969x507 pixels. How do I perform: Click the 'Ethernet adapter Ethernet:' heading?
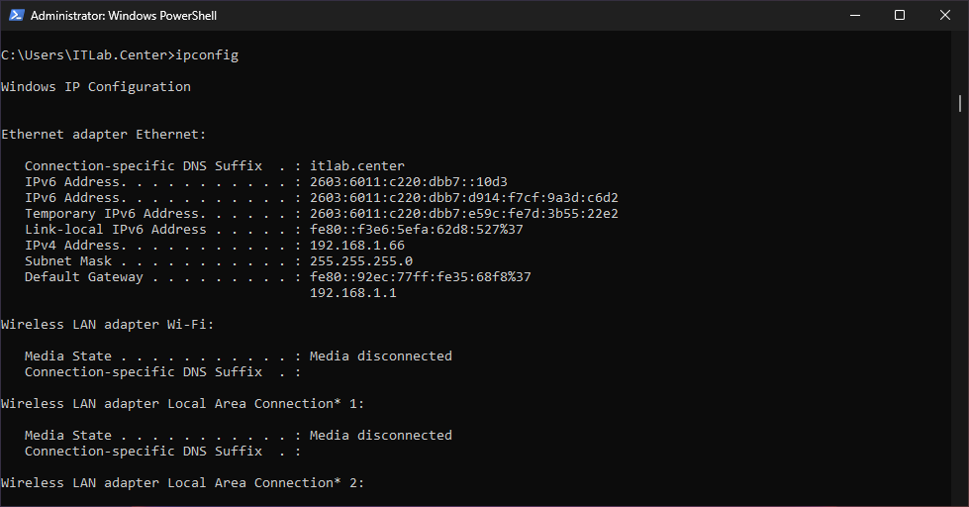tap(104, 135)
